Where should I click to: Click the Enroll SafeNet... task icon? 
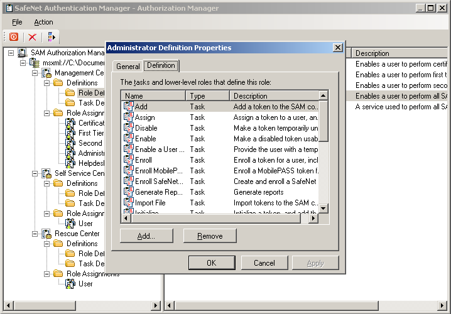point(128,181)
